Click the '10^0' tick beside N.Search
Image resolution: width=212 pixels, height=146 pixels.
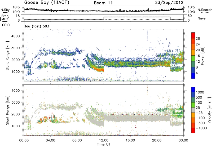click(191, 12)
